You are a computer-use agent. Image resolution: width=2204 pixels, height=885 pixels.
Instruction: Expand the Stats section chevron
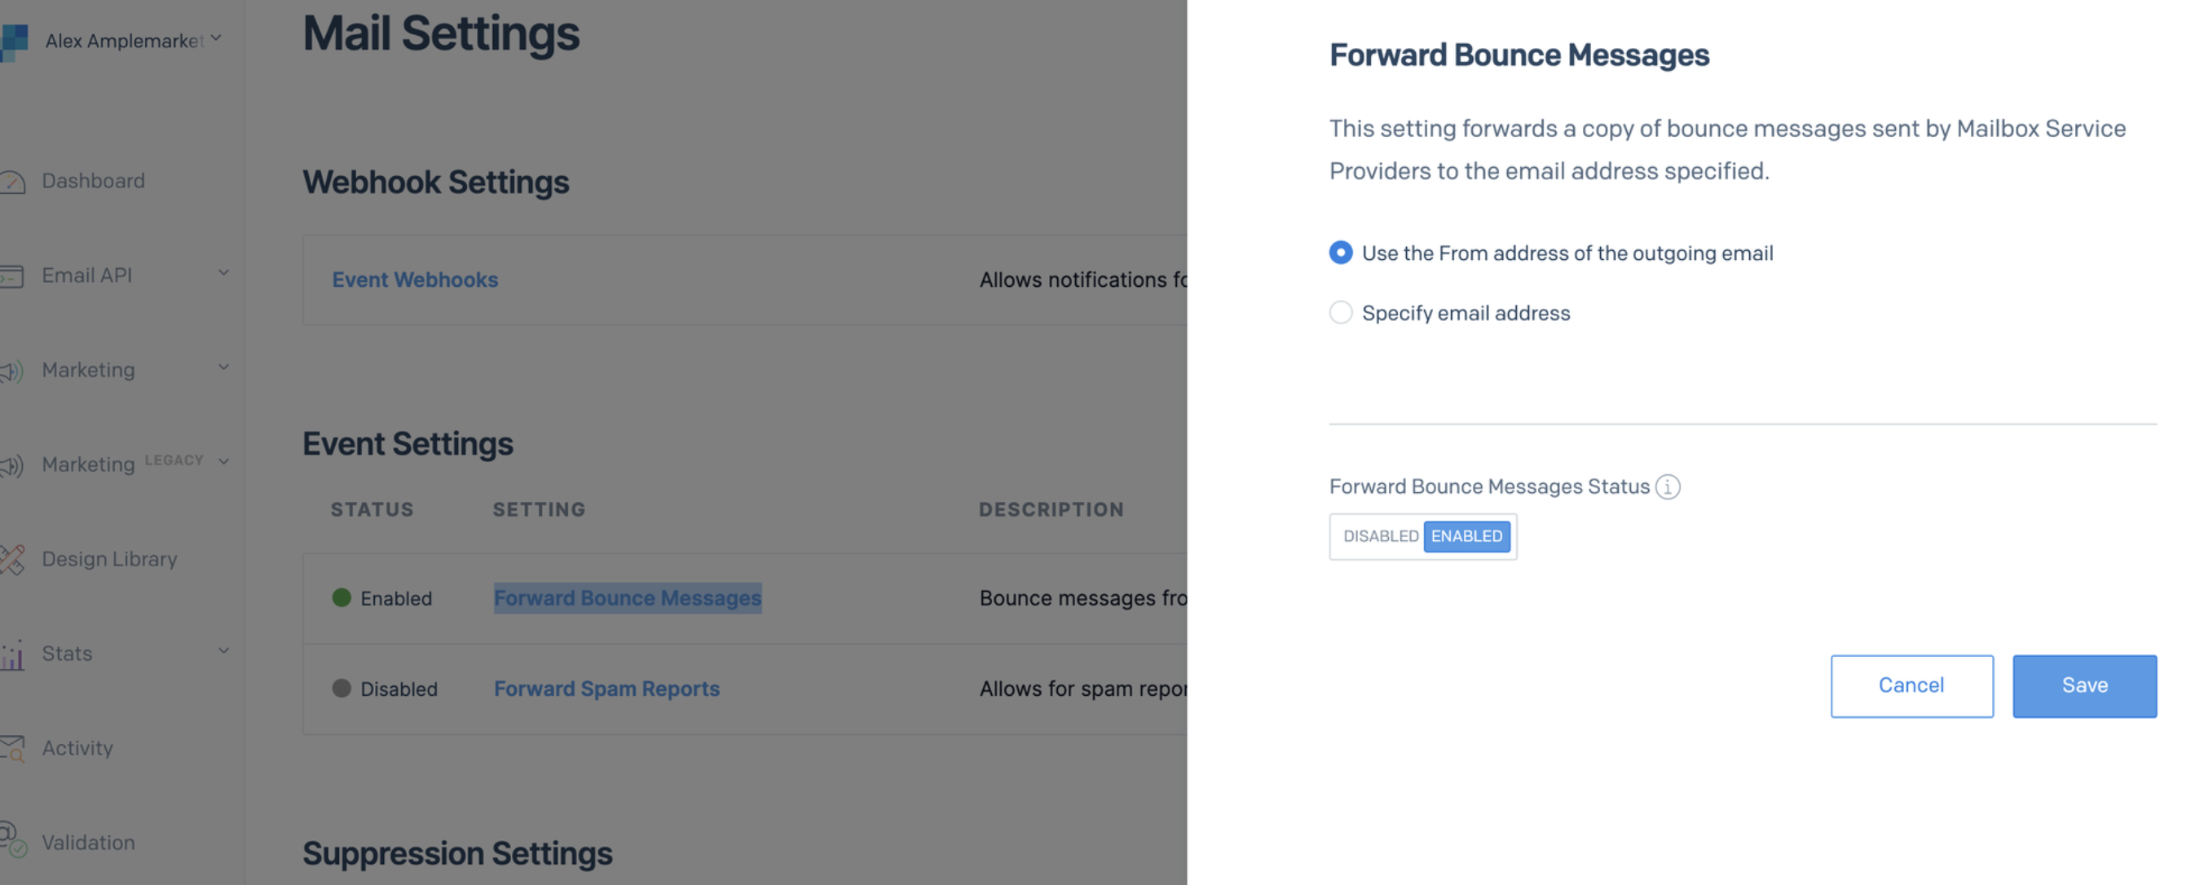coord(223,652)
